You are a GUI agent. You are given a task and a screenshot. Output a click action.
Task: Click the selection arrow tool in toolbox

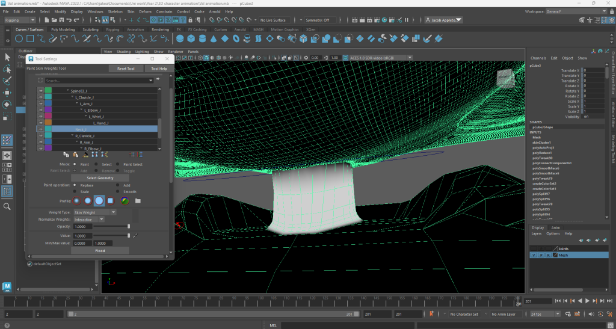[x=8, y=57]
